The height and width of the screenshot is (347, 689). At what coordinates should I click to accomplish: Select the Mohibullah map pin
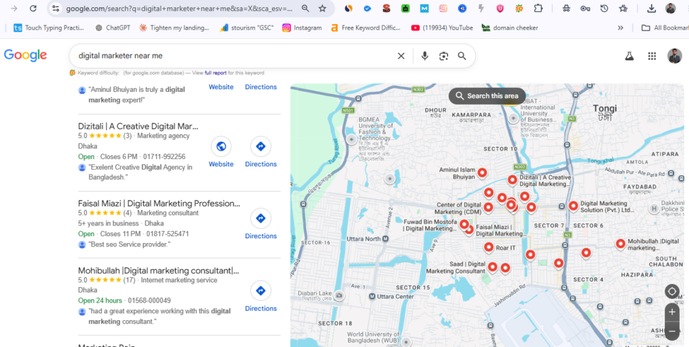click(620, 244)
